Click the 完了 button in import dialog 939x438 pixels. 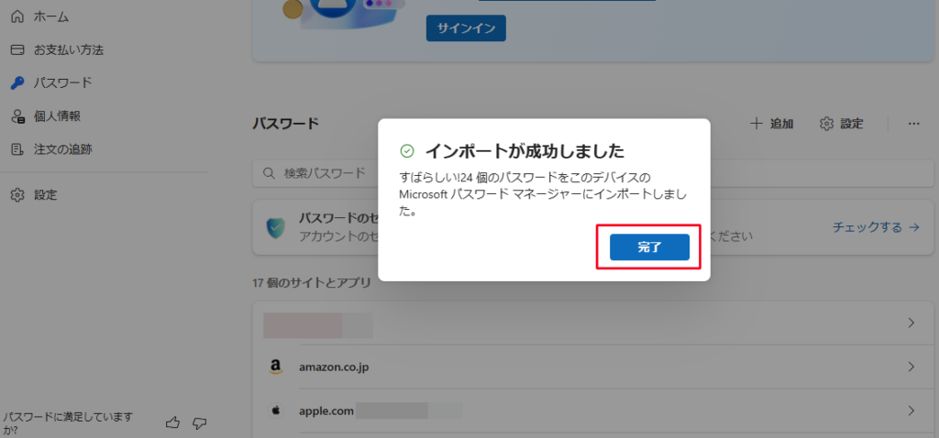649,247
